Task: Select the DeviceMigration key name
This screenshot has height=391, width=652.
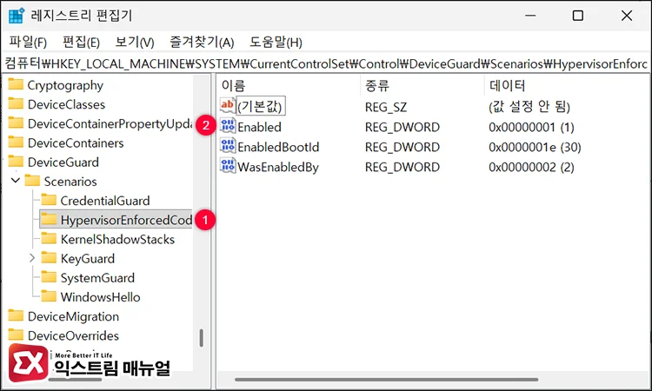Action: coord(73,316)
